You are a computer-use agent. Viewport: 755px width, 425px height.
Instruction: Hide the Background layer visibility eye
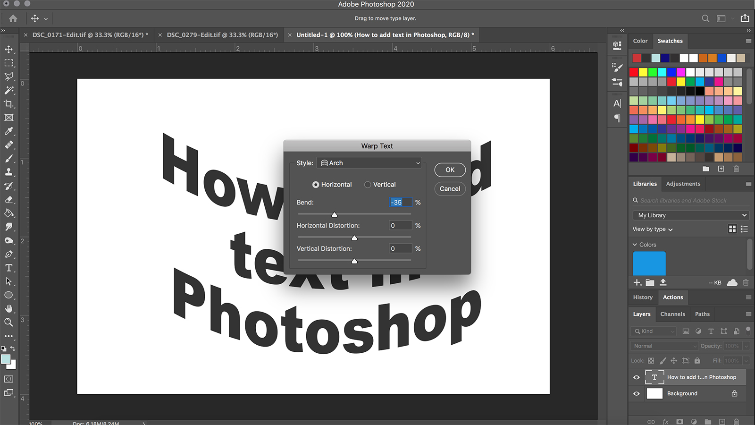637,393
